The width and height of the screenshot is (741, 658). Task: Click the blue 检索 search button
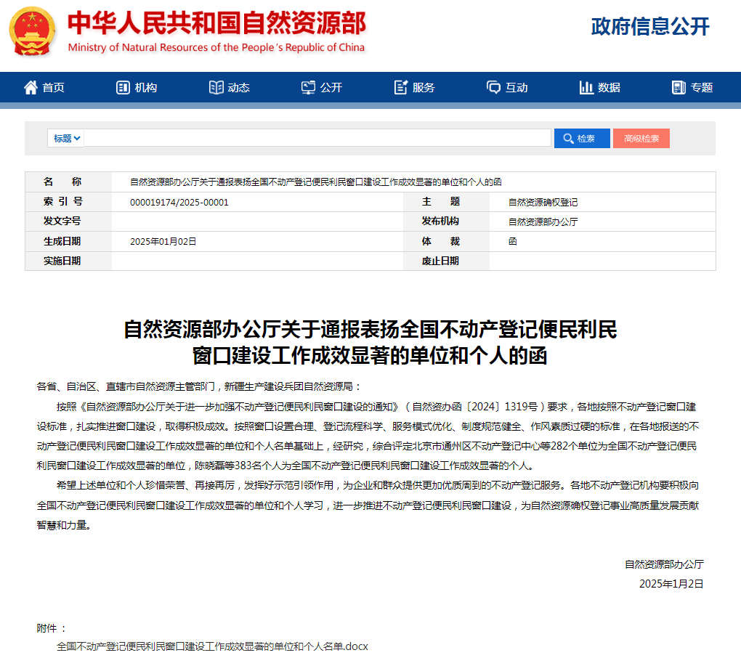[x=582, y=139]
